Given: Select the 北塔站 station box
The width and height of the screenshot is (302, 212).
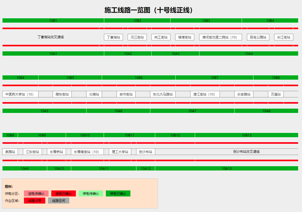Looking at the screenshot, I should point(94,94).
